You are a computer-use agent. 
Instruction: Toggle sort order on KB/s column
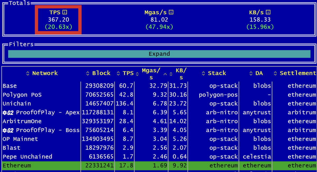[181, 73]
